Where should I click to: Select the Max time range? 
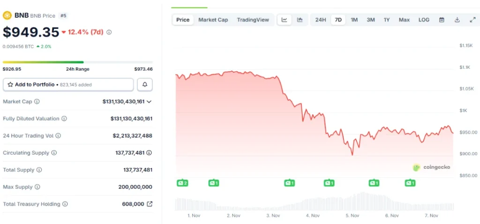click(x=404, y=20)
